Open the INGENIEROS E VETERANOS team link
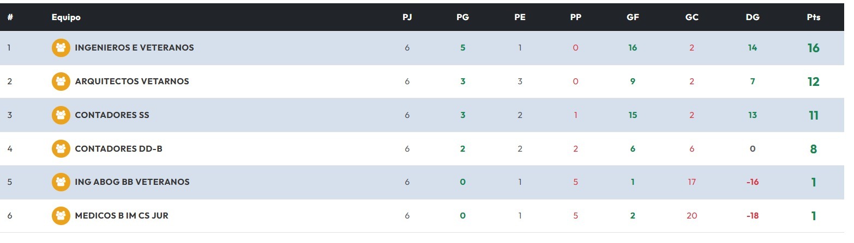The width and height of the screenshot is (854, 243). coord(134,48)
